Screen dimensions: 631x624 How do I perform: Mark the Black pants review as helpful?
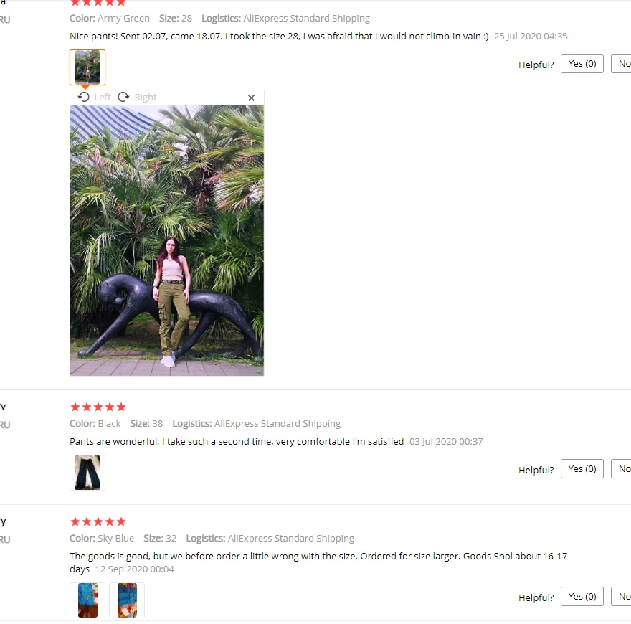pyautogui.click(x=582, y=469)
